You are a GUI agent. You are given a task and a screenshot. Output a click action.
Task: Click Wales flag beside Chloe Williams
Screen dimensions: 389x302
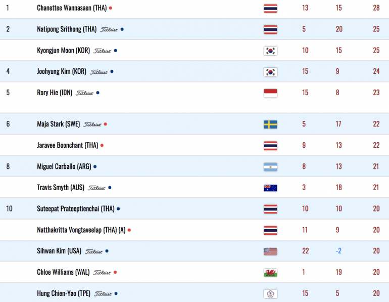click(x=270, y=273)
